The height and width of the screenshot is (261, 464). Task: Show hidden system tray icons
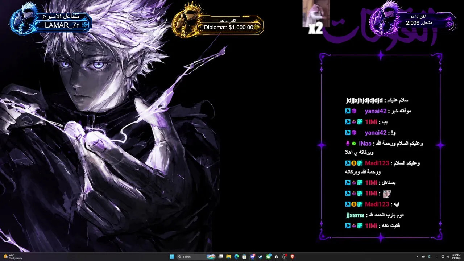point(418,257)
